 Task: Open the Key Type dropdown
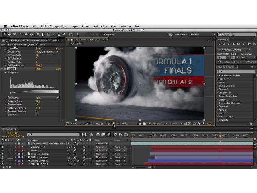point(48,52)
